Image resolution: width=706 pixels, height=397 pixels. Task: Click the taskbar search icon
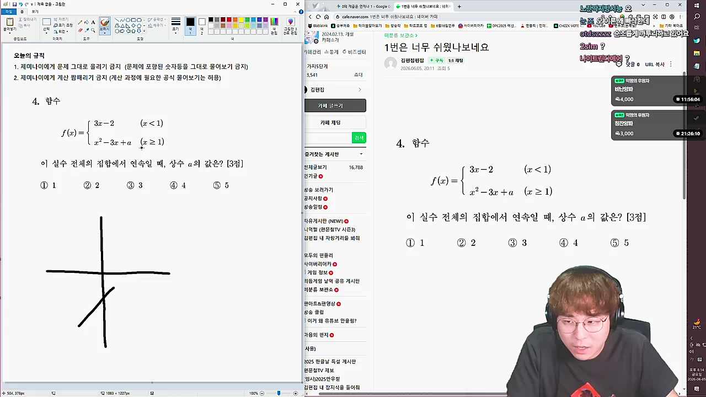click(x=697, y=17)
